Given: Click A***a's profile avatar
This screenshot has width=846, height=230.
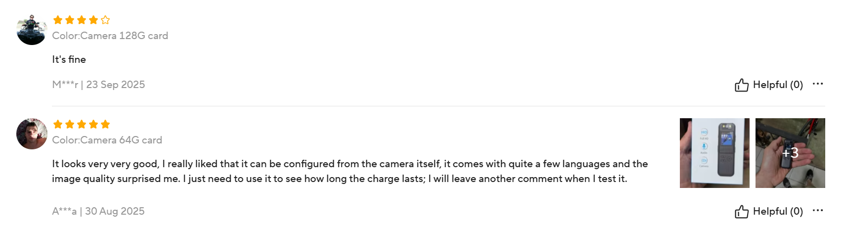Looking at the screenshot, I should click(x=32, y=134).
